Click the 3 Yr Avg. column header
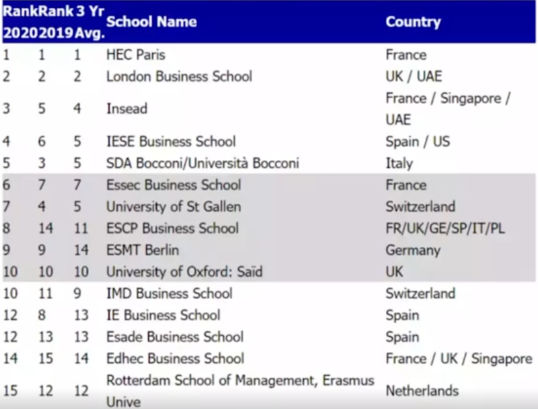The image size is (538, 409). [90, 22]
